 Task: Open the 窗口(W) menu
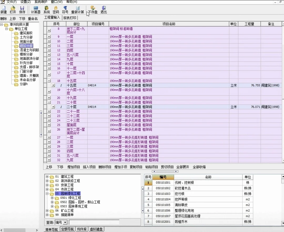[x=57, y=2]
